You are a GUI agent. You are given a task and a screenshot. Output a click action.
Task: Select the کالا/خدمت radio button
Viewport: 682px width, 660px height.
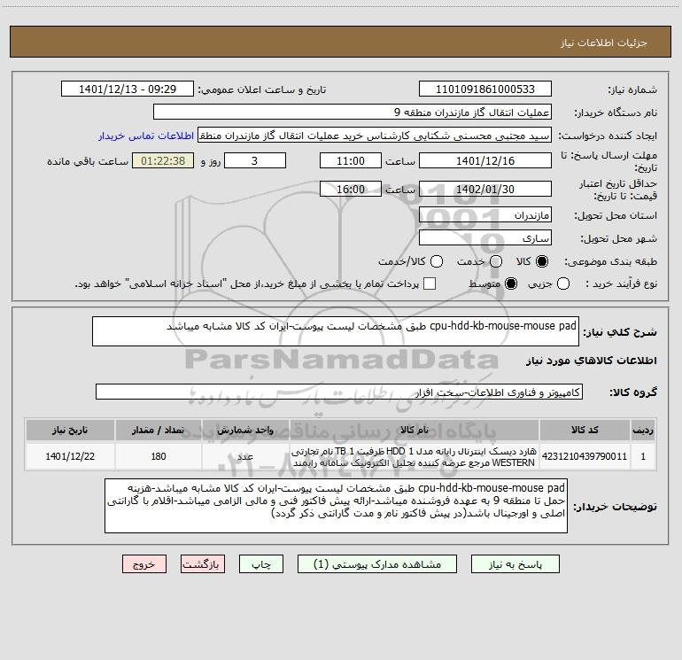point(437,261)
